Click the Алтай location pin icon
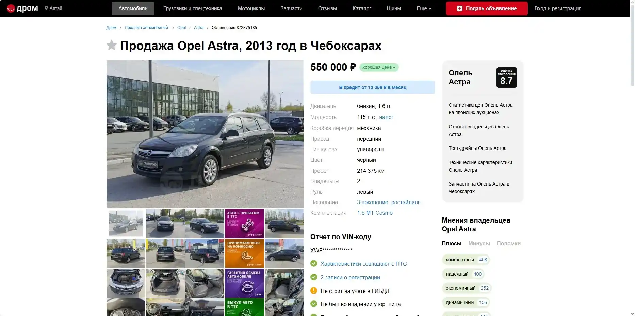 pyautogui.click(x=46, y=8)
